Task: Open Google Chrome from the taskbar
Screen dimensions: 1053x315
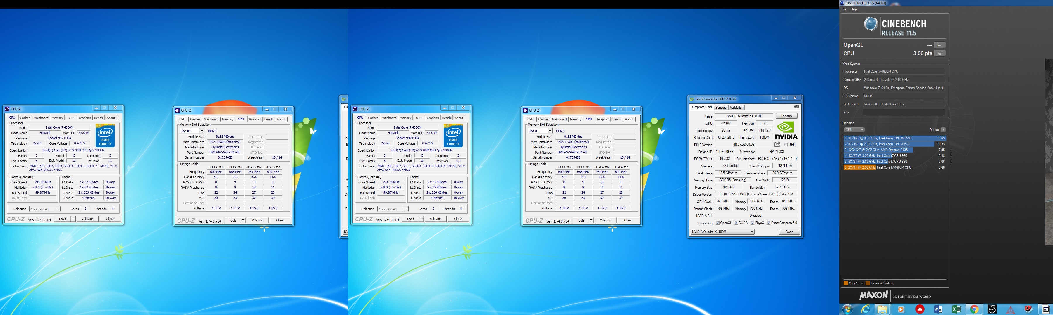Action: click(x=975, y=309)
